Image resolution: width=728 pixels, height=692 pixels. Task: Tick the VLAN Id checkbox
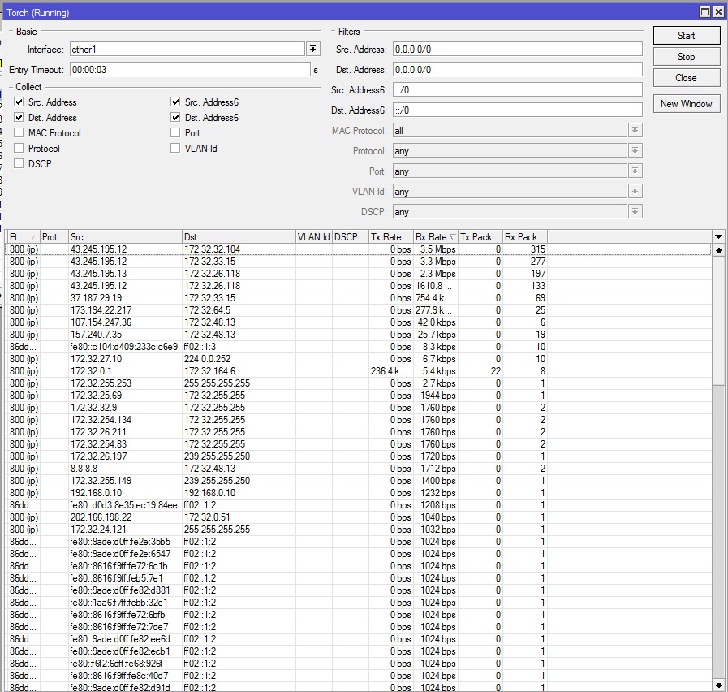[175, 149]
